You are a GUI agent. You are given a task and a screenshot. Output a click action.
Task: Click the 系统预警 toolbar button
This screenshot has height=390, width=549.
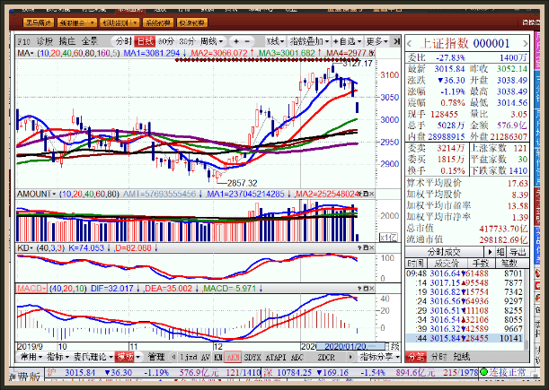[x=158, y=22]
